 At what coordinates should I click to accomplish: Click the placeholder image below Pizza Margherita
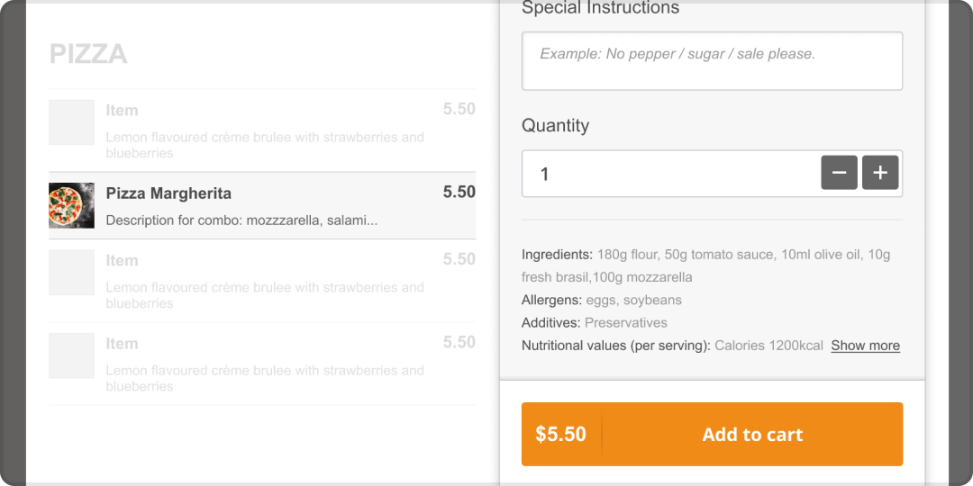point(71,272)
